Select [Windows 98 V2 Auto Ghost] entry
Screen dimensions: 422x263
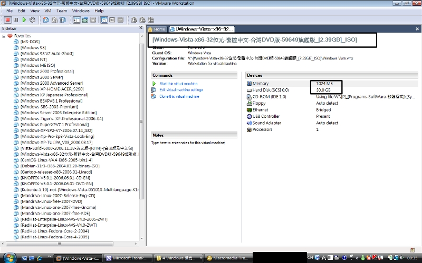(47, 54)
